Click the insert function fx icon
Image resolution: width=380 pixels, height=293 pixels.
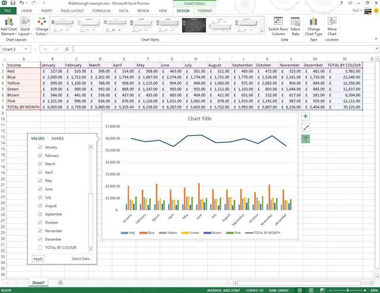coord(67,49)
